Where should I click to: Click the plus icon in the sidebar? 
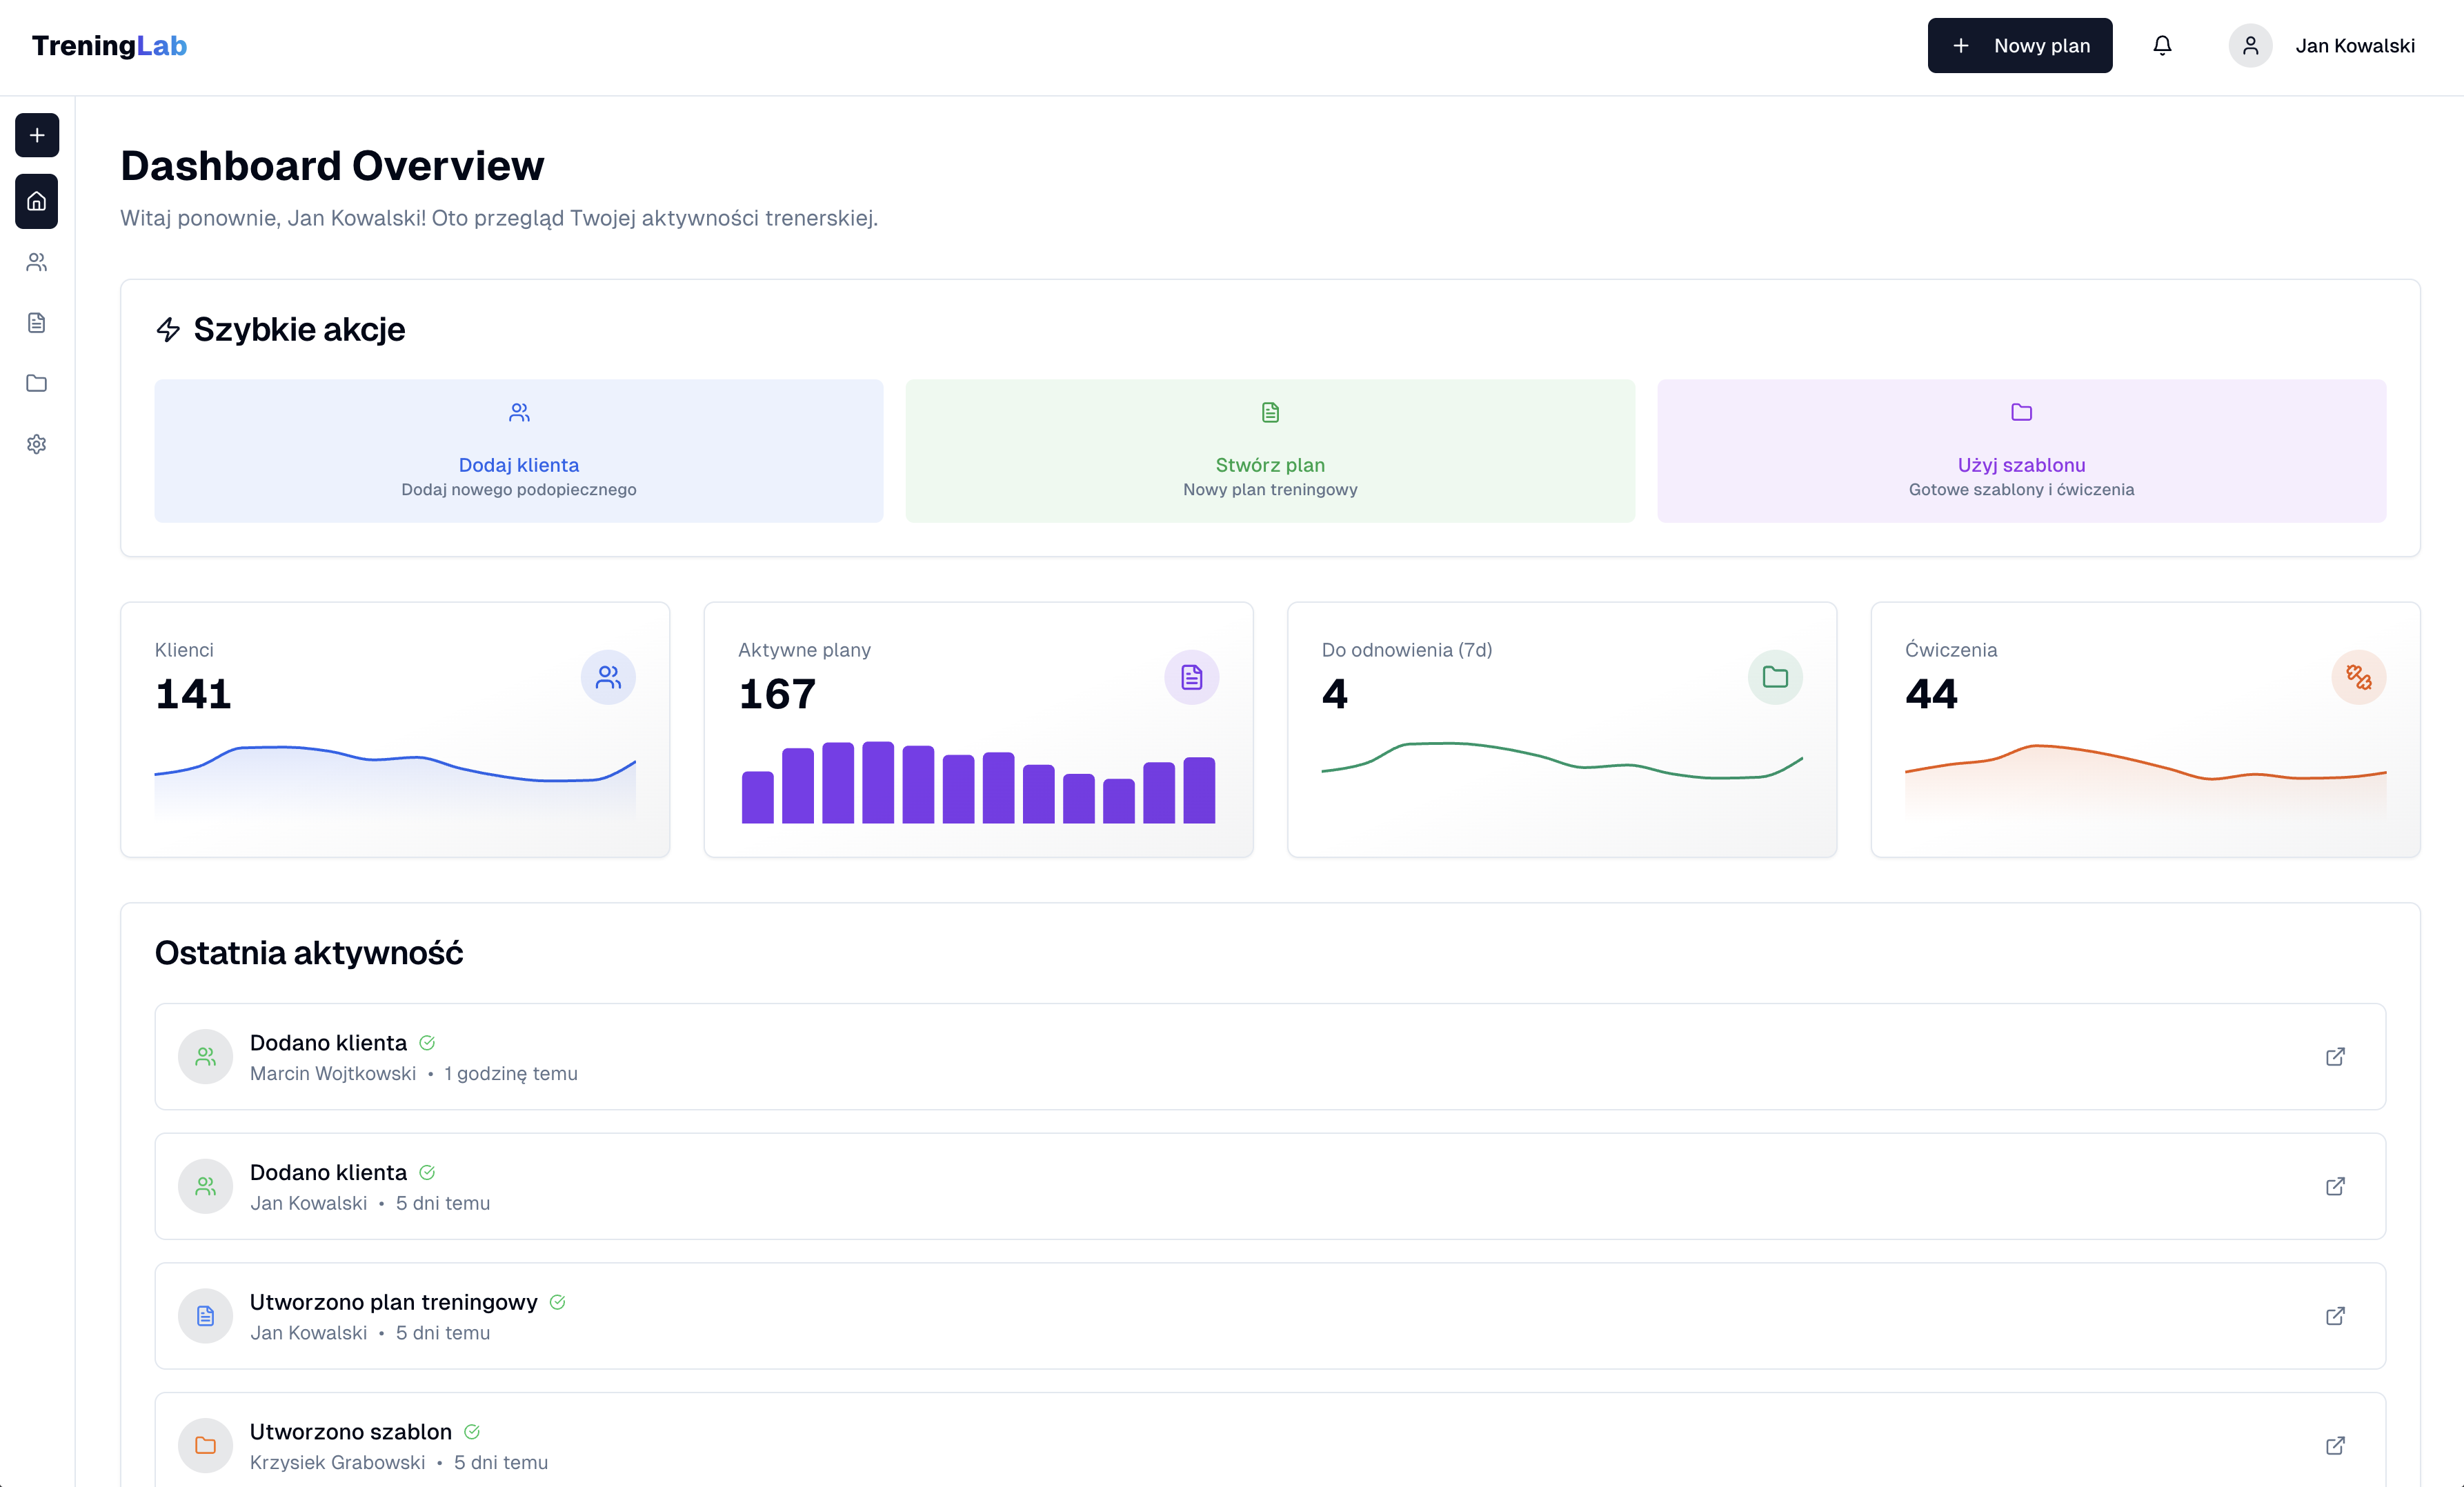[37, 135]
